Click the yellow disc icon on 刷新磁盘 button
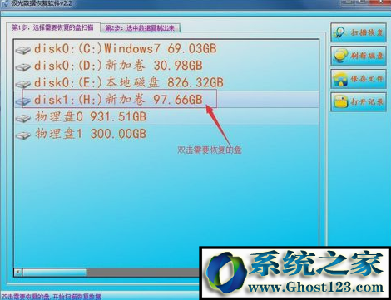 pyautogui.click(x=341, y=56)
